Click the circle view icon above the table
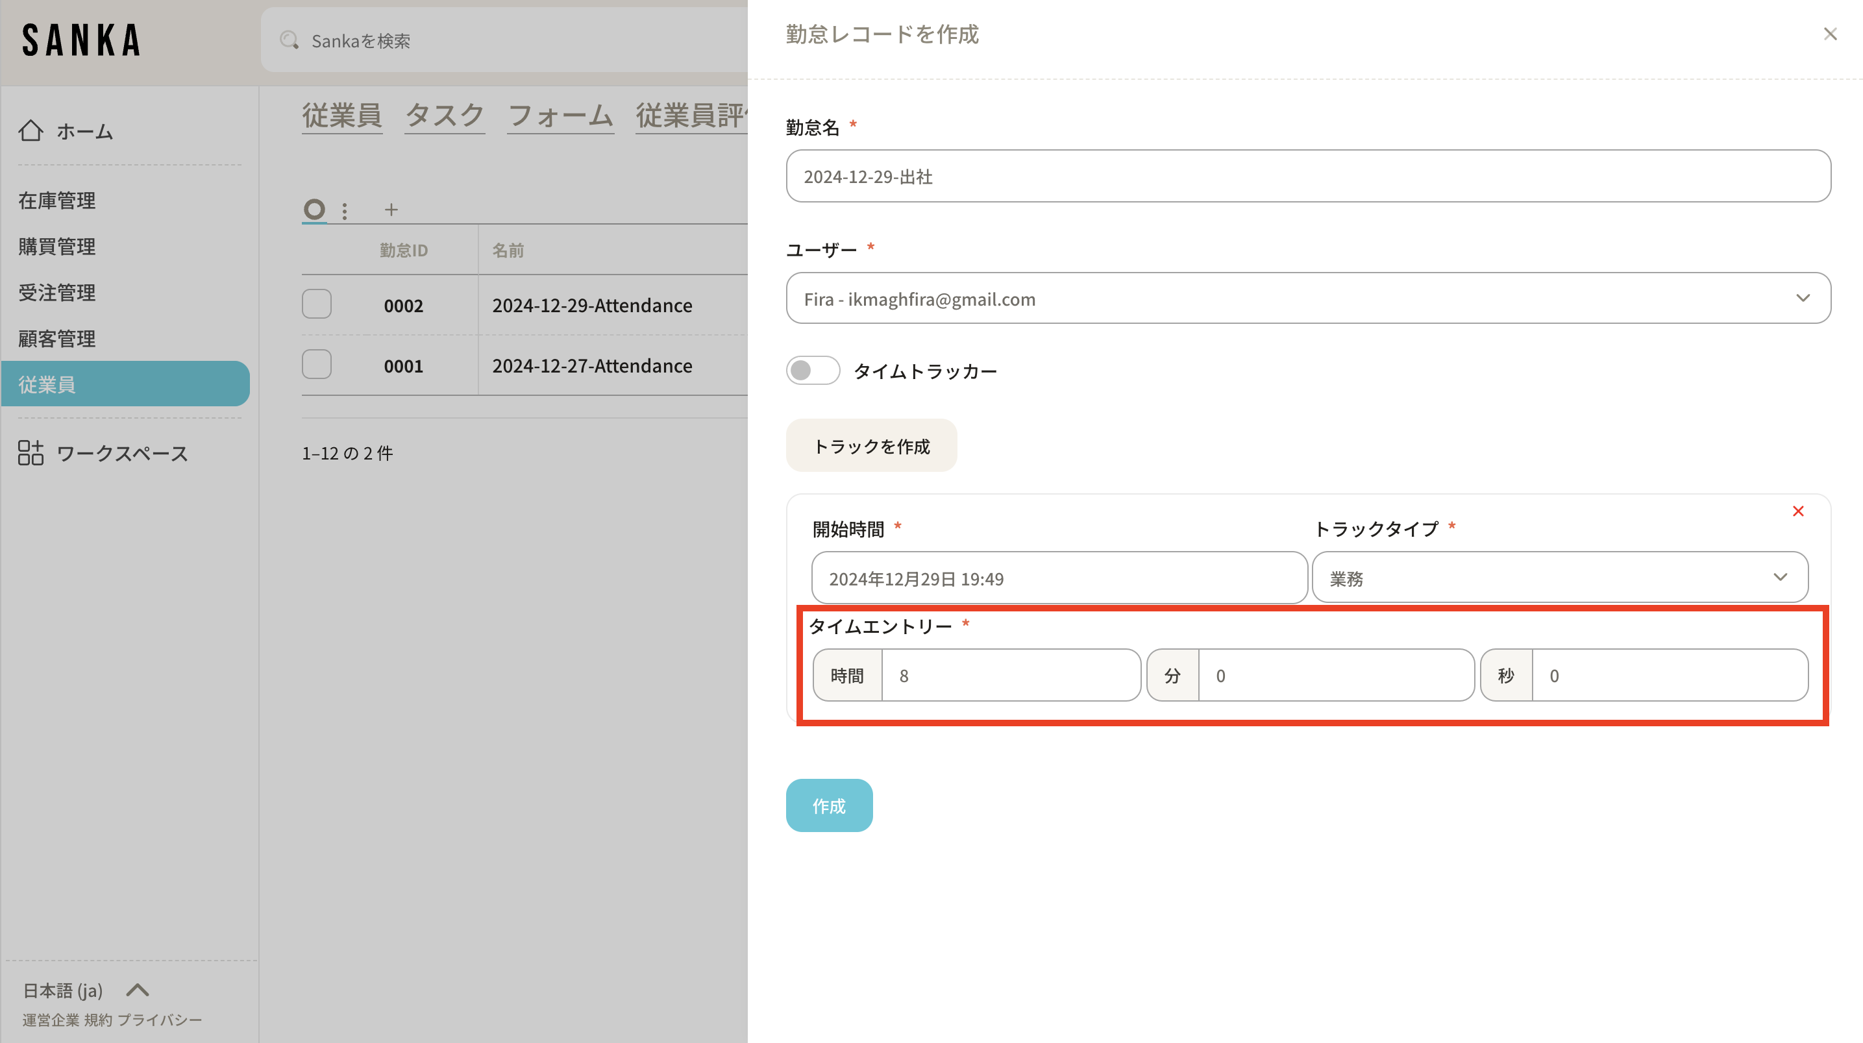This screenshot has height=1043, width=1863. [x=314, y=210]
